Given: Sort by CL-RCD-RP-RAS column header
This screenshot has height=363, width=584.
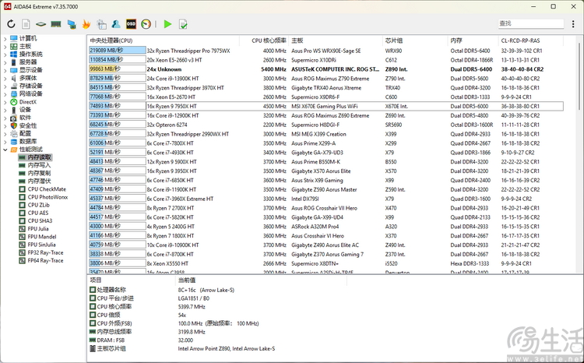Looking at the screenshot, I should pos(520,41).
